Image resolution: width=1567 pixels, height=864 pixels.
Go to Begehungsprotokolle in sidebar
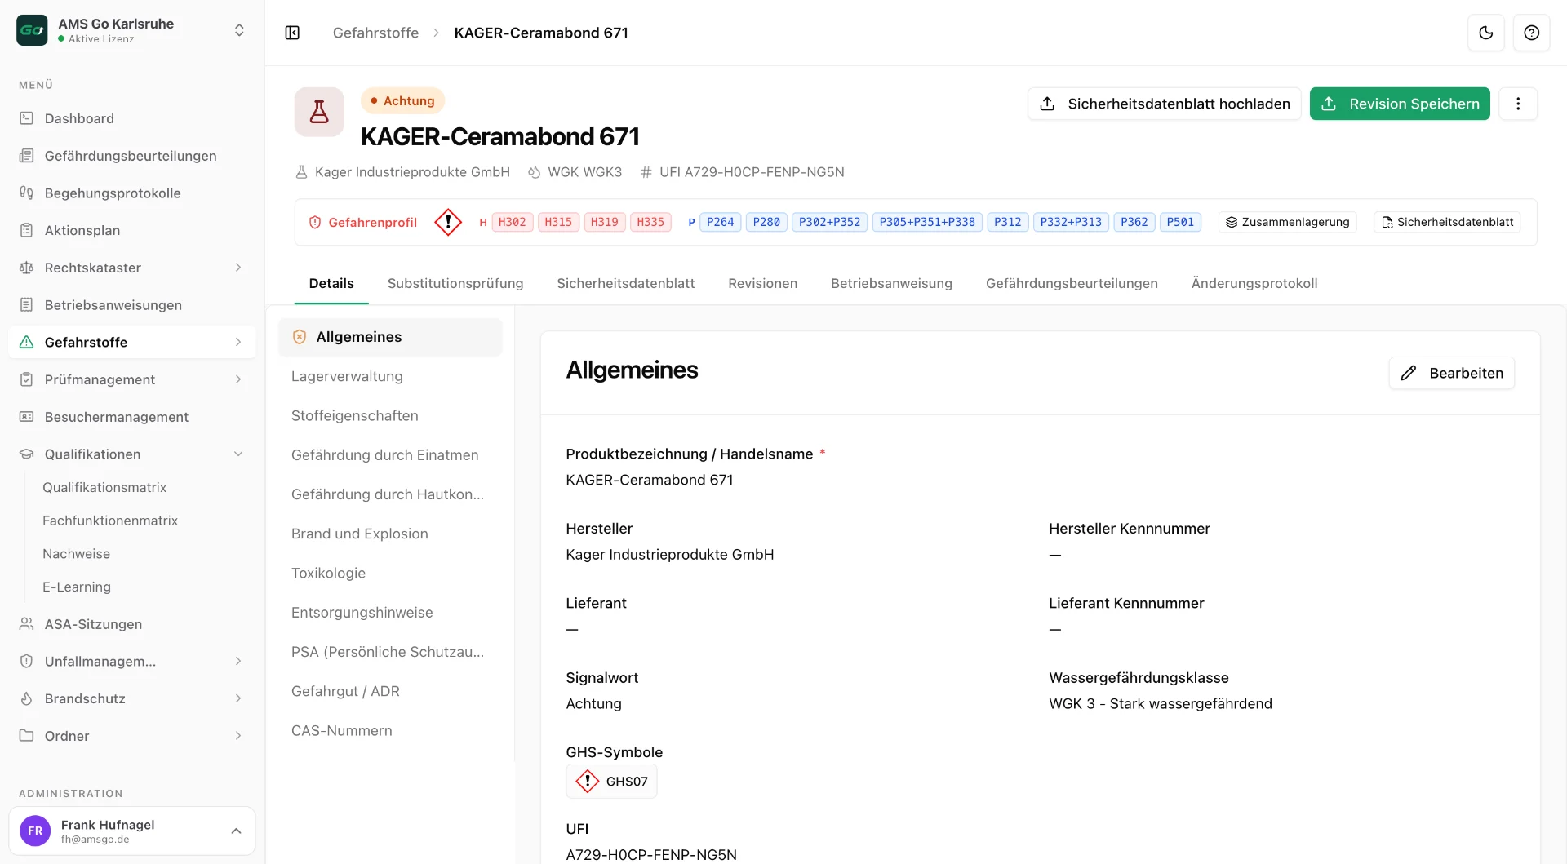[x=132, y=193]
